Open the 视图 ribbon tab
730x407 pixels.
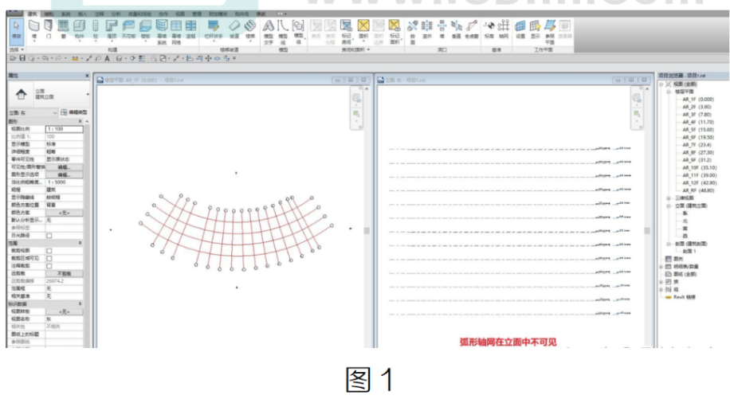pyautogui.click(x=180, y=14)
